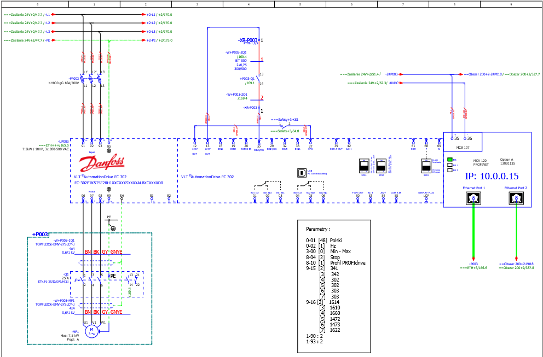Click the S801 bus termination switch

(x=426, y=166)
